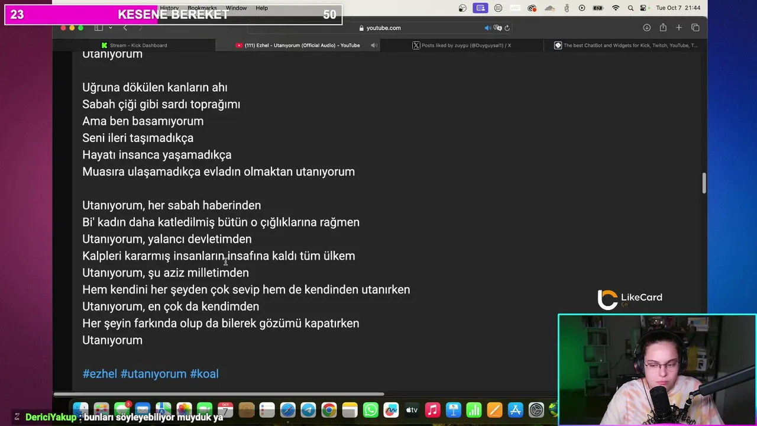This screenshot has height=426, width=757.
Task: Click lyric 'Hayatı insanca yaşamadıkça'
Action: click(x=157, y=155)
